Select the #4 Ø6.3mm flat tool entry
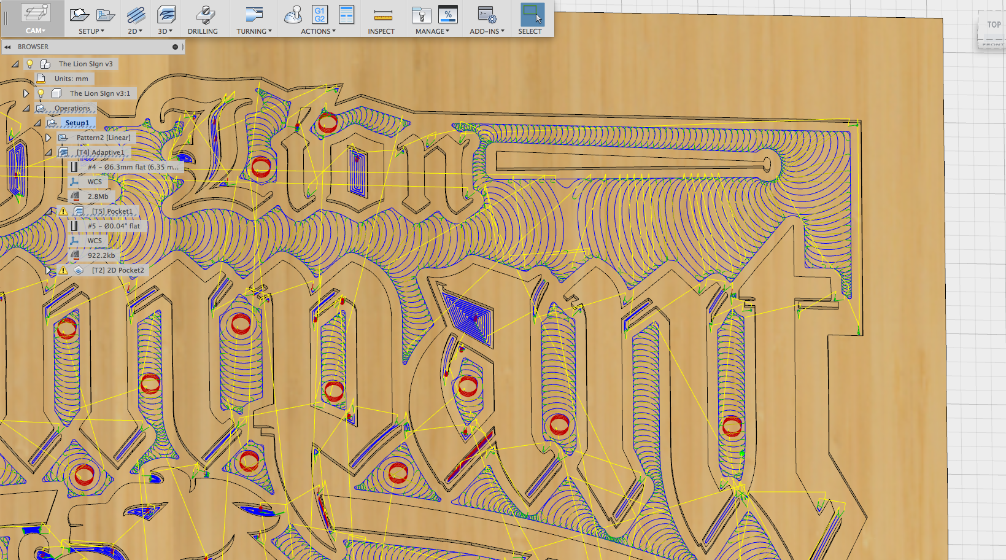Image resolution: width=1006 pixels, height=560 pixels. click(133, 167)
